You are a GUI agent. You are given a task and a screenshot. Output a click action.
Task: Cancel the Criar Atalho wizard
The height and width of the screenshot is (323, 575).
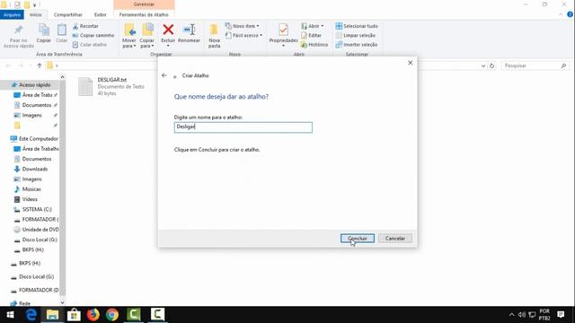tap(395, 239)
